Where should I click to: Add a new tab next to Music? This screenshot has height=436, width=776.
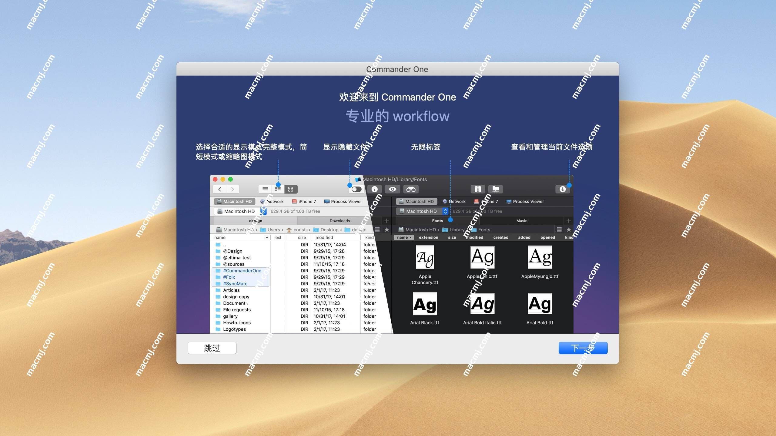coord(568,221)
